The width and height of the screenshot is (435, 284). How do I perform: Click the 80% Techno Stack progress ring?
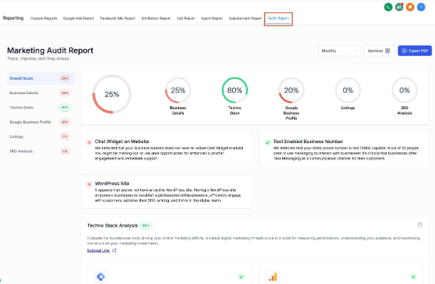pos(234,90)
